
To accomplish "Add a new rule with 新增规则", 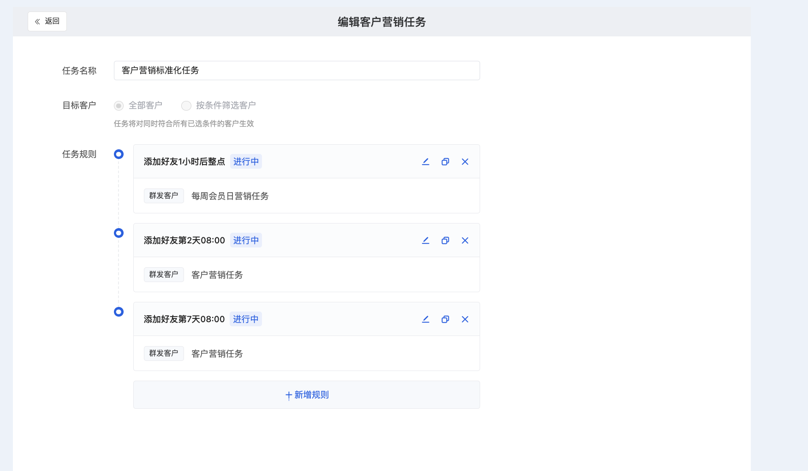I will (x=307, y=395).
